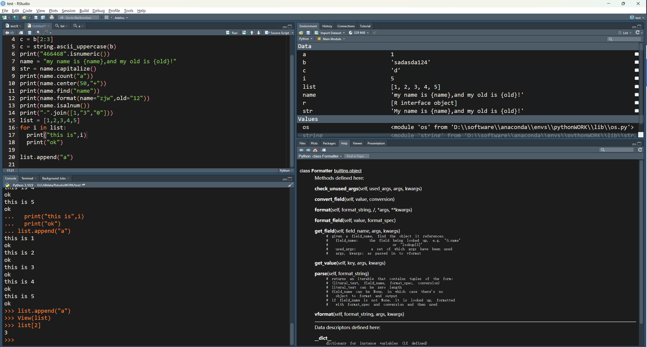This screenshot has width=647, height=347.
Task: Open the Session menu
Action: (x=68, y=10)
